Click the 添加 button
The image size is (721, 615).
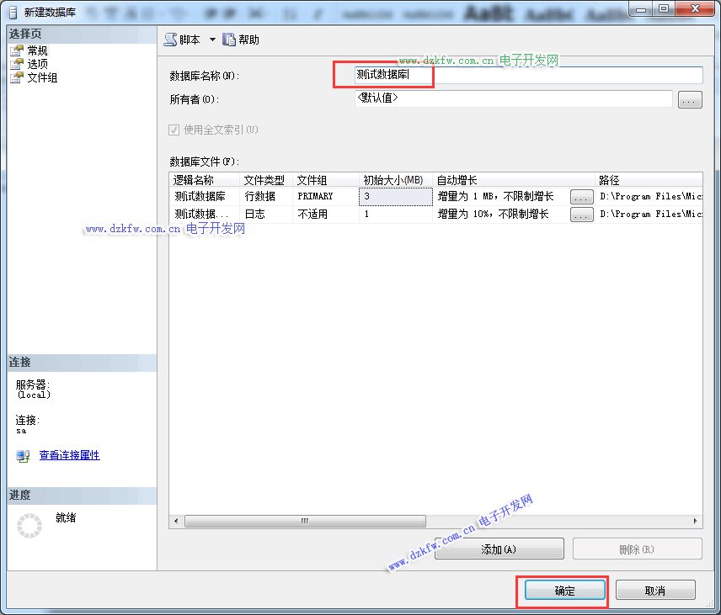coord(499,549)
